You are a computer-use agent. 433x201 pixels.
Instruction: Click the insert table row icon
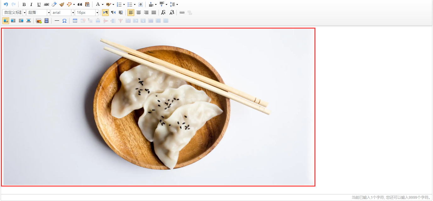tap(98, 21)
